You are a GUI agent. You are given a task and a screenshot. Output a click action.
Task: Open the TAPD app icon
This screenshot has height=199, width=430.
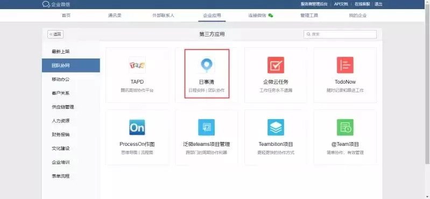coord(137,65)
